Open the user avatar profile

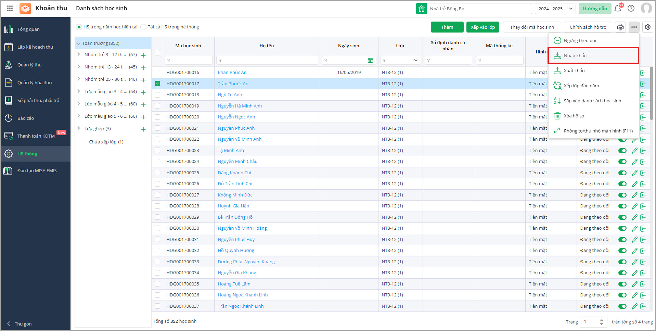point(646,8)
